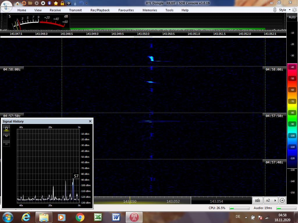Click the camera screenshot icon
Viewport: 298px width, 223px height.
69,3
